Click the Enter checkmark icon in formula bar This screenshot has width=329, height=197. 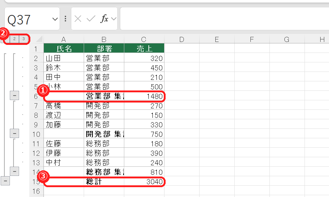[x=91, y=19]
